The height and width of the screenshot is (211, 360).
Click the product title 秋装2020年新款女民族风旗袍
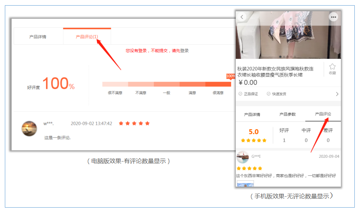[275, 72]
